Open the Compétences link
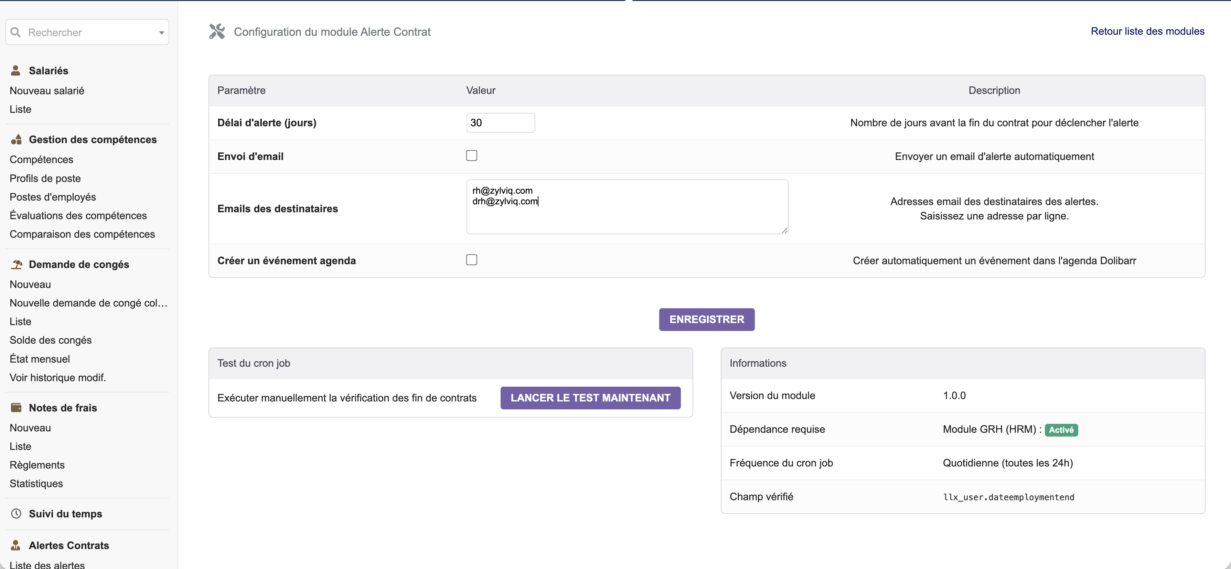Image resolution: width=1231 pixels, height=569 pixels. [x=42, y=160]
